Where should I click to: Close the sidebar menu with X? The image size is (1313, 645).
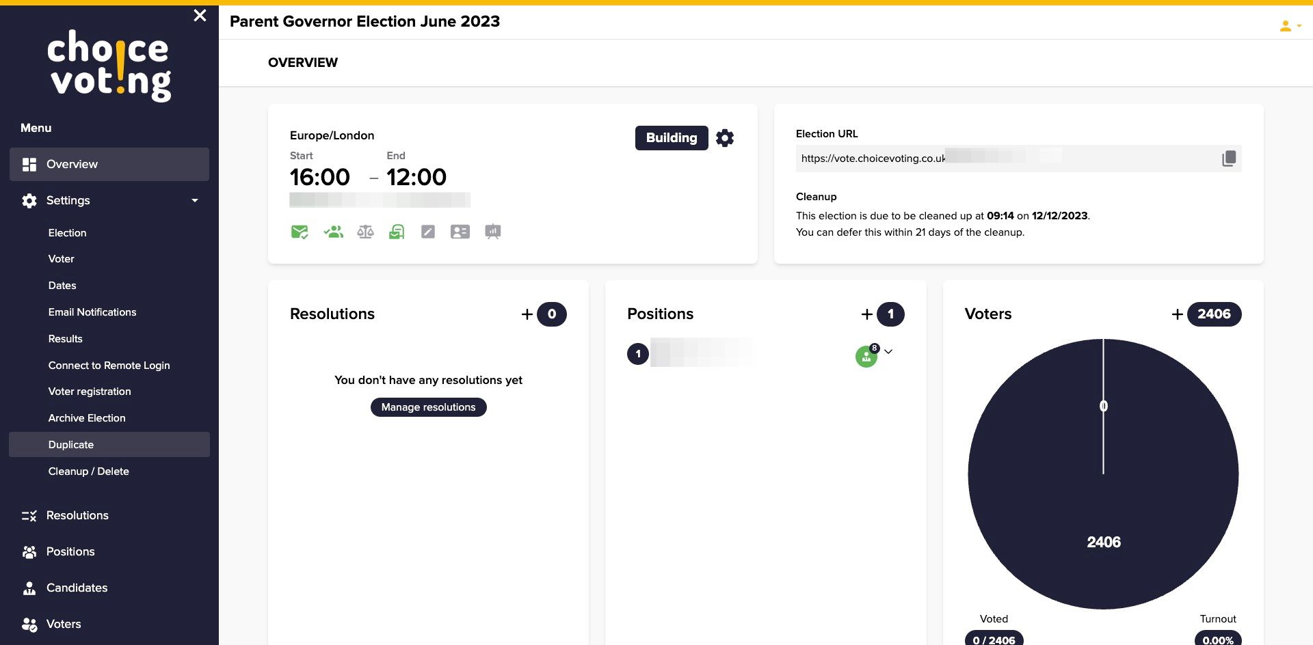[x=200, y=15]
